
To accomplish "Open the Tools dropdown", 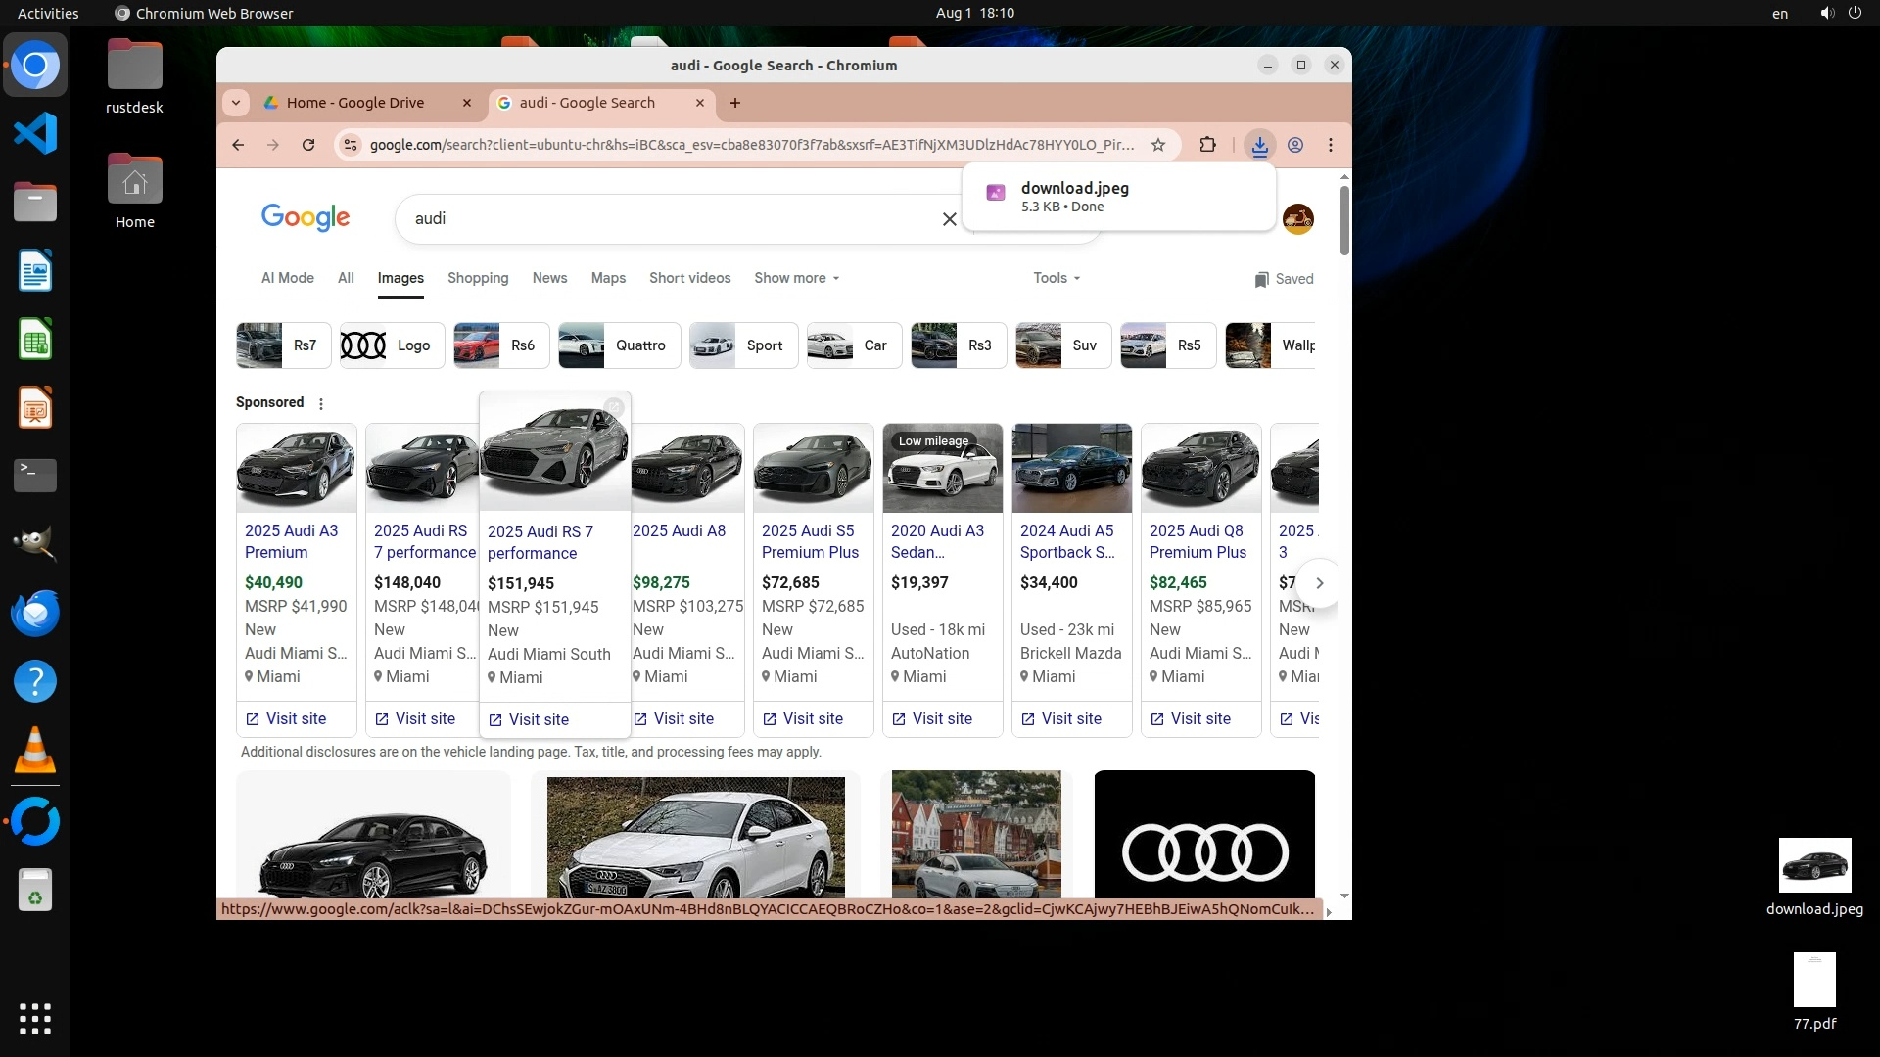I will pos(1056,278).
